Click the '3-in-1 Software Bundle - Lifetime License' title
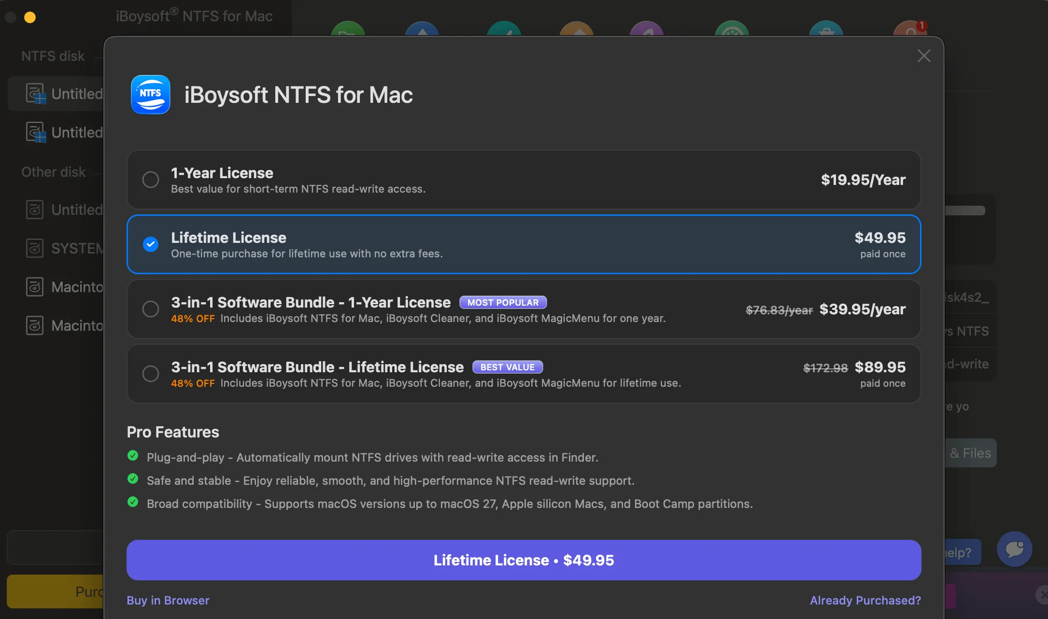The width and height of the screenshot is (1048, 619). pos(317,367)
